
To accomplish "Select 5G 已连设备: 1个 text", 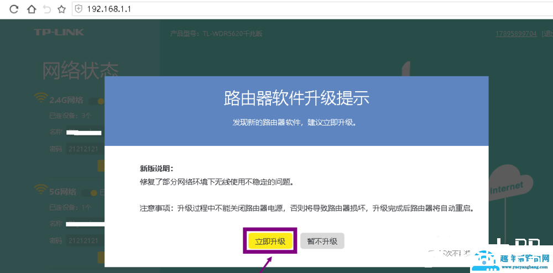I will pos(70,207).
